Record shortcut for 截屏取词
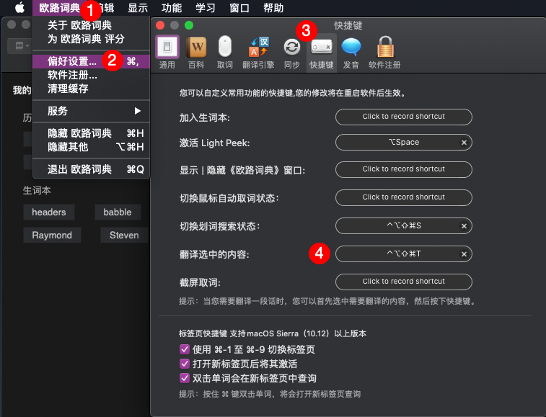The width and height of the screenshot is (546, 417). [x=404, y=282]
